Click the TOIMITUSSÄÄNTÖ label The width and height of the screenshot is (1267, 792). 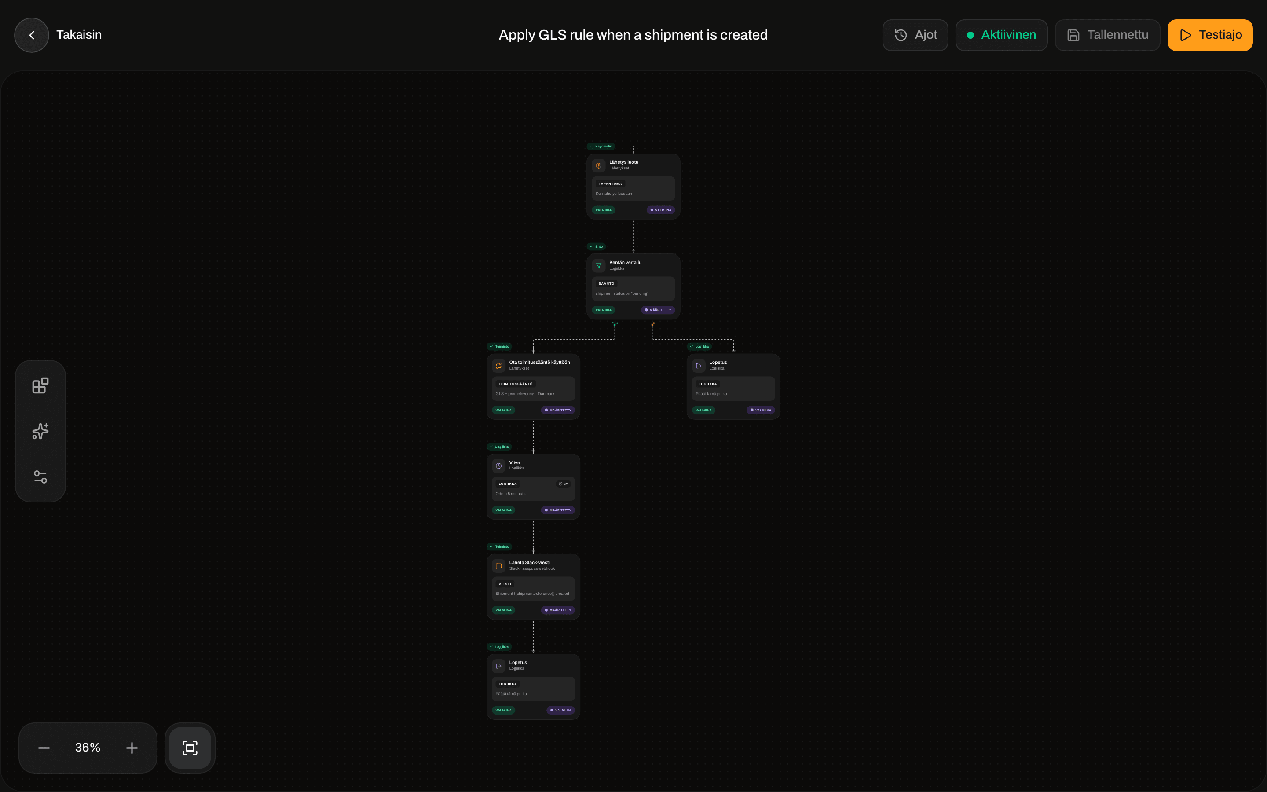tap(515, 384)
